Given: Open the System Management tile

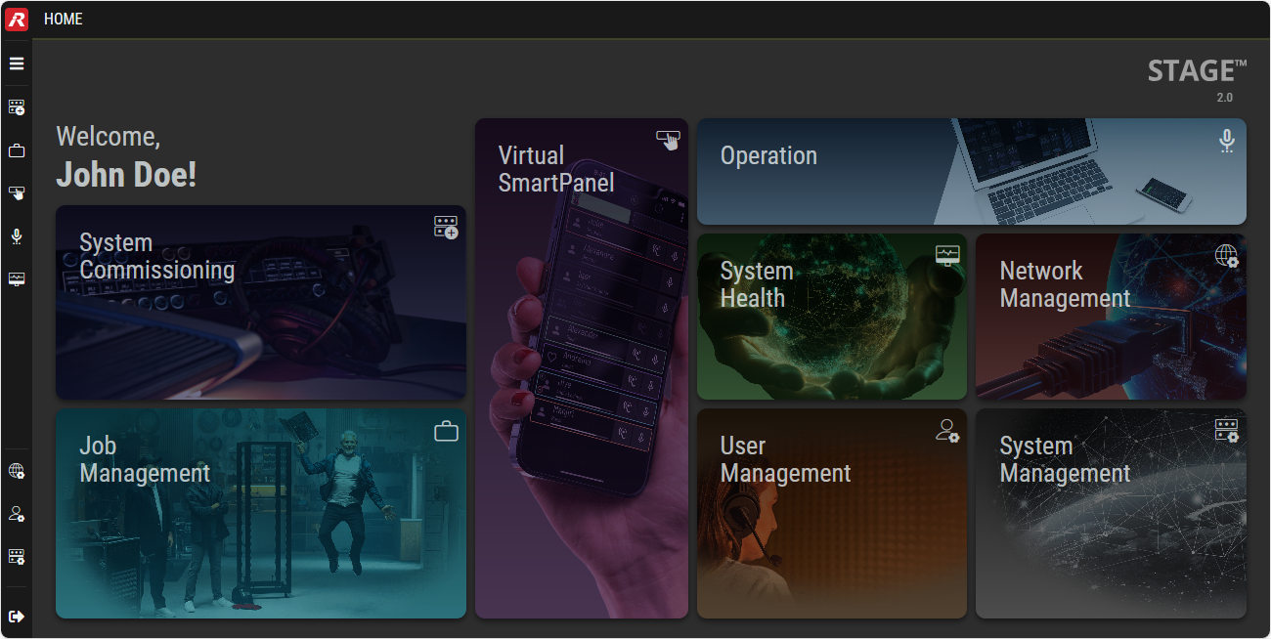Looking at the screenshot, I should (1111, 514).
